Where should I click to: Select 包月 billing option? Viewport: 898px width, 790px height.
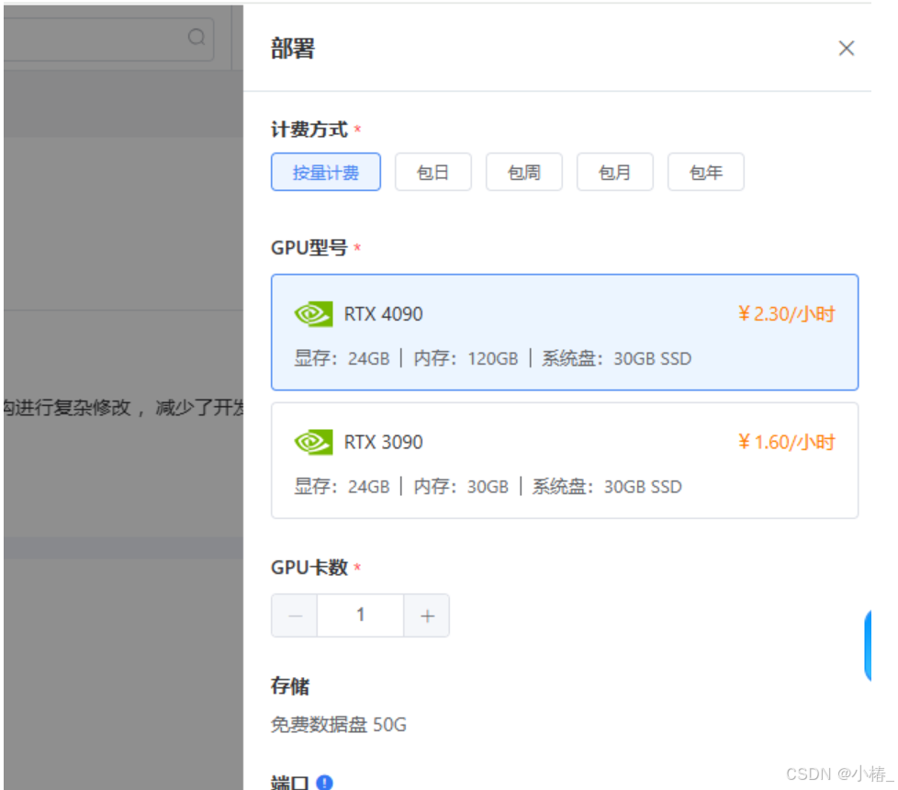pyautogui.click(x=614, y=172)
